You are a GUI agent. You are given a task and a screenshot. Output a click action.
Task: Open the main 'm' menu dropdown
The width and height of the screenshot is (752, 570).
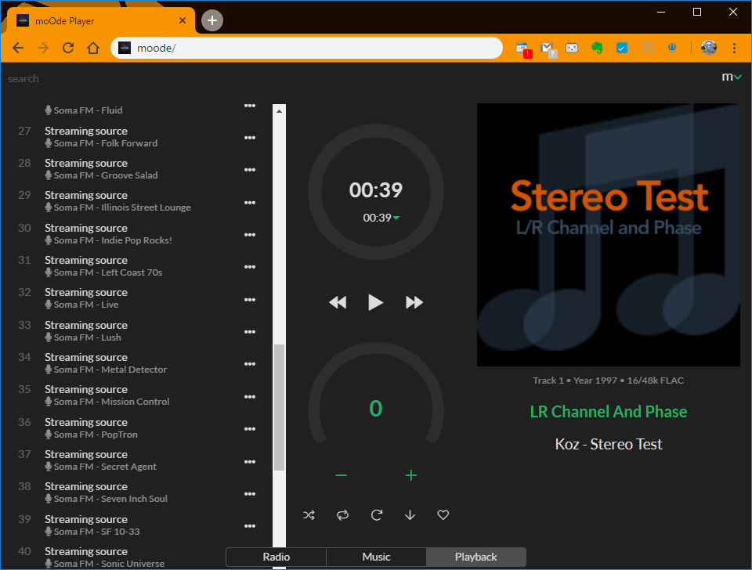(732, 77)
